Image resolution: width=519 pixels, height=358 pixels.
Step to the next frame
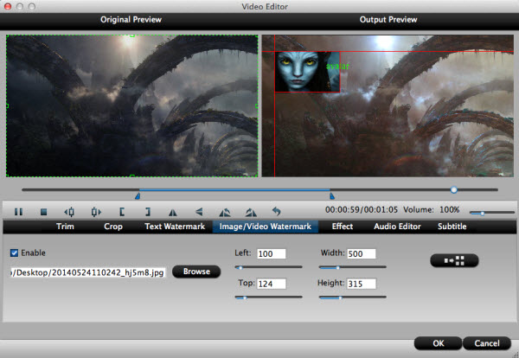tap(96, 212)
